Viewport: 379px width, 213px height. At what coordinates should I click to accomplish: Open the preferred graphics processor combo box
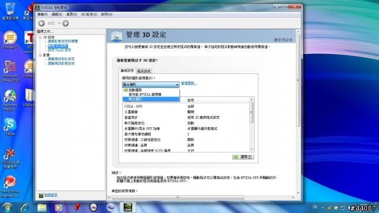click(x=150, y=85)
